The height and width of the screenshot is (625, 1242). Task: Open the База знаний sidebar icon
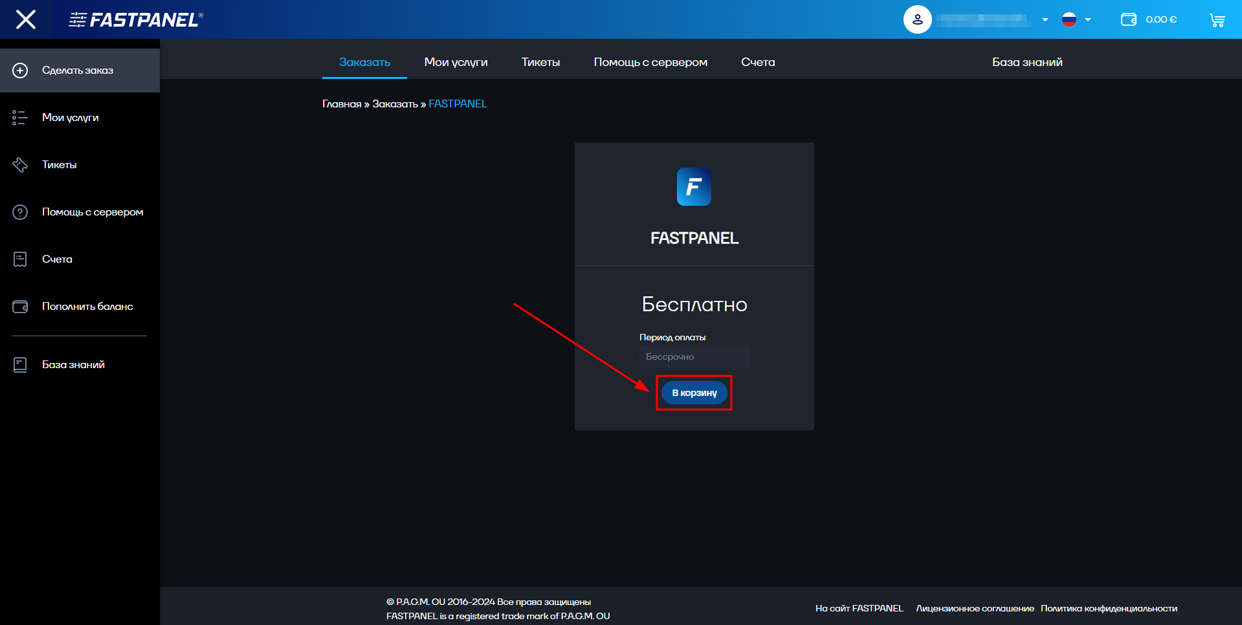click(x=19, y=364)
